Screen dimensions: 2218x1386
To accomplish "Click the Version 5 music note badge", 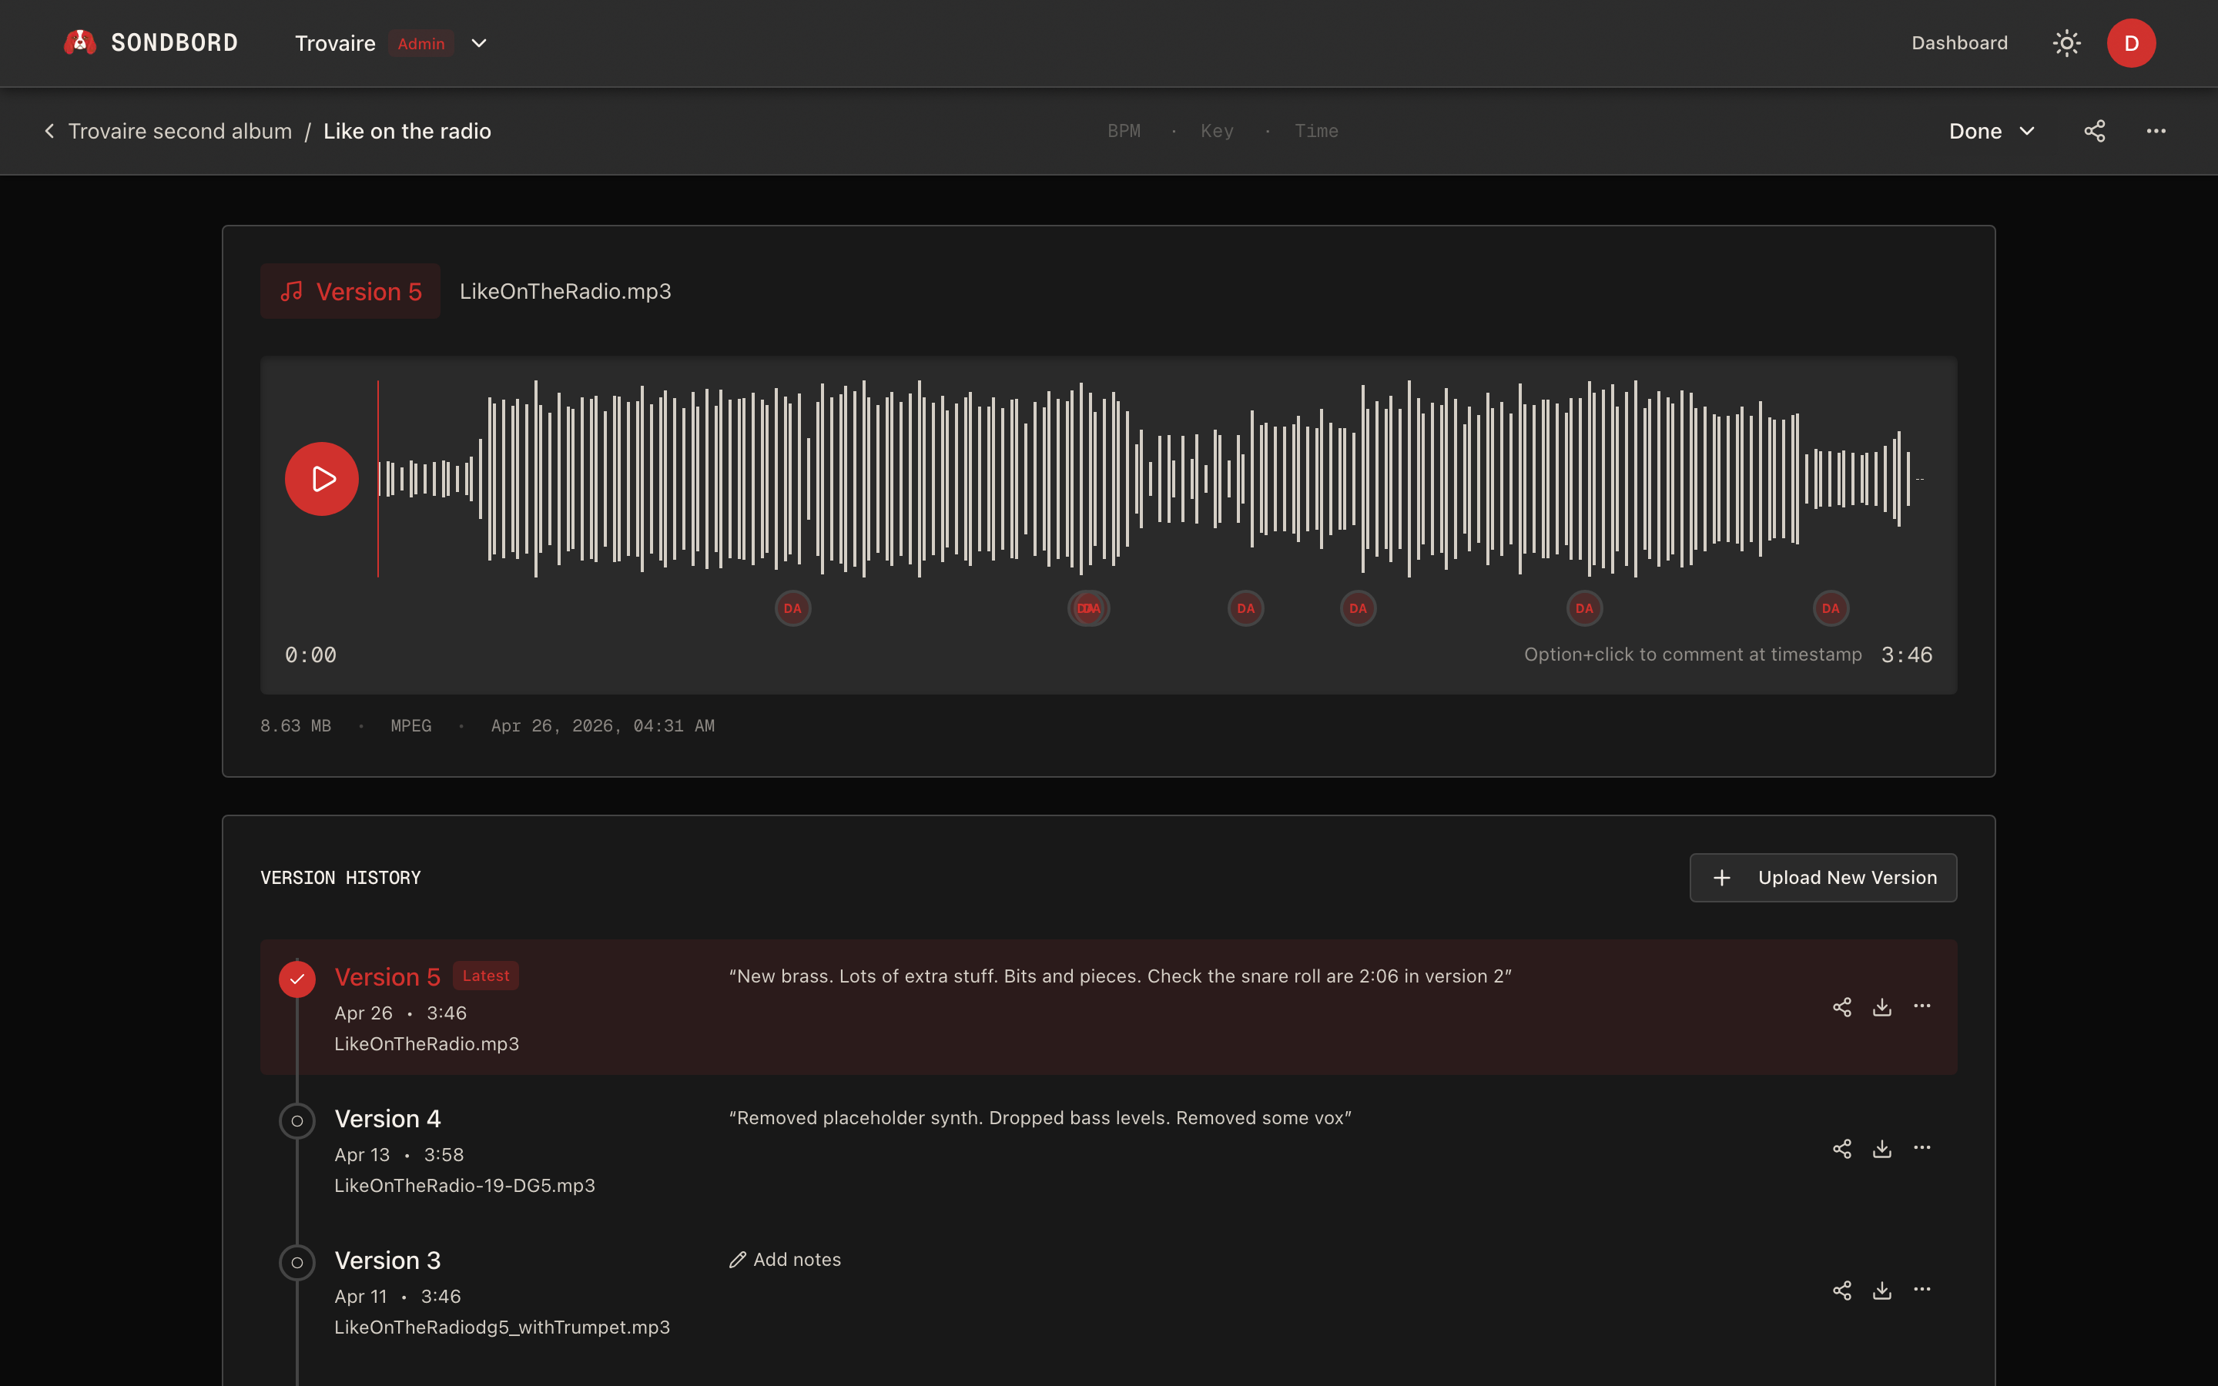I will 350,292.
